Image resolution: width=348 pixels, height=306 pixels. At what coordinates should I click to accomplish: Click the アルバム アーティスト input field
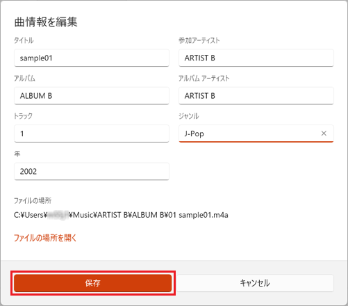point(256,96)
